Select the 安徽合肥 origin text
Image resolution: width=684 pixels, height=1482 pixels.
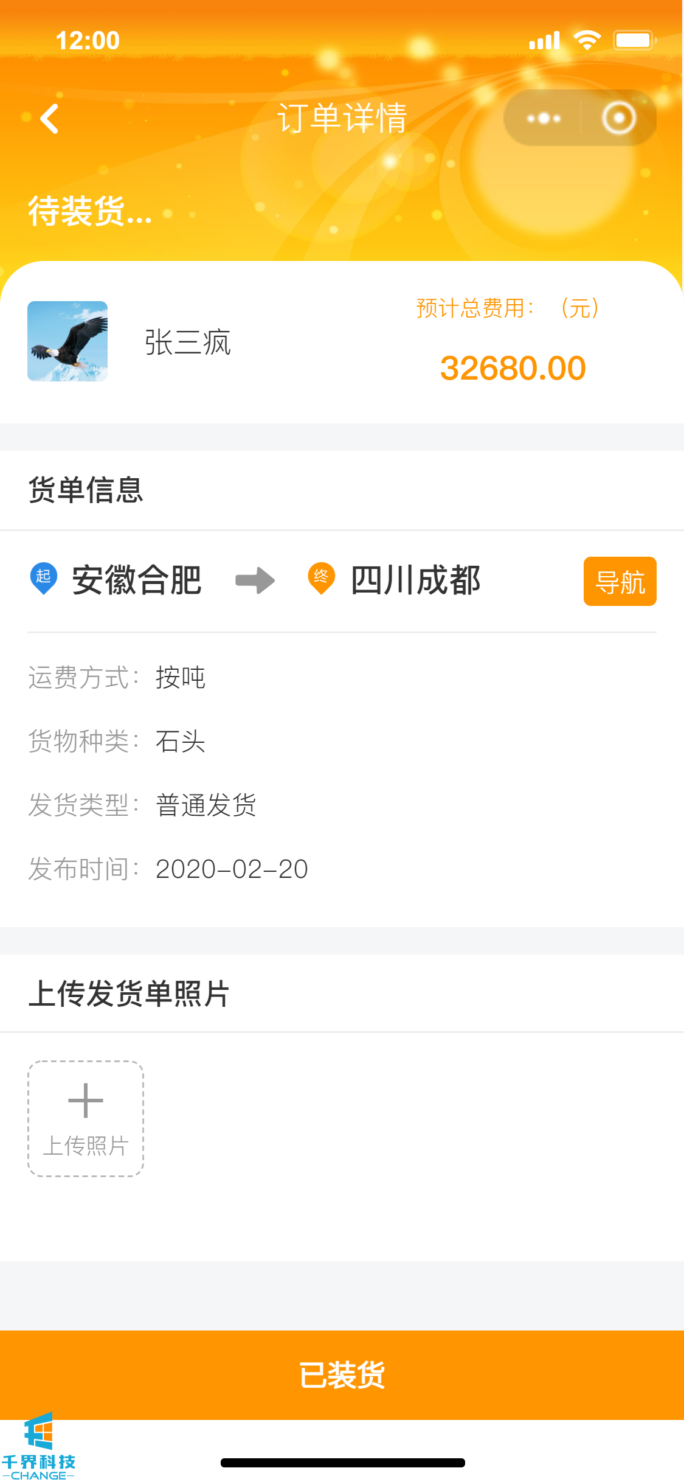(137, 580)
